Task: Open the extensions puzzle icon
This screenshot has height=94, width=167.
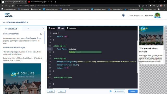Action: click(151, 6)
